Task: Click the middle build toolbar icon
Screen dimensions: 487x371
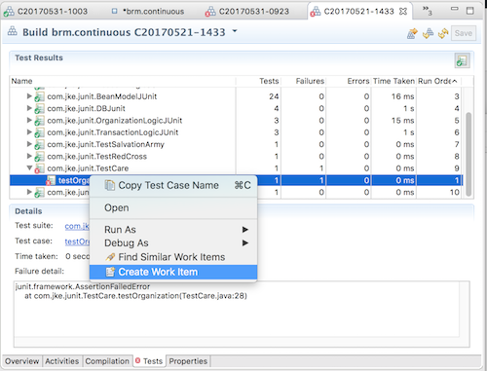Action: [428, 33]
